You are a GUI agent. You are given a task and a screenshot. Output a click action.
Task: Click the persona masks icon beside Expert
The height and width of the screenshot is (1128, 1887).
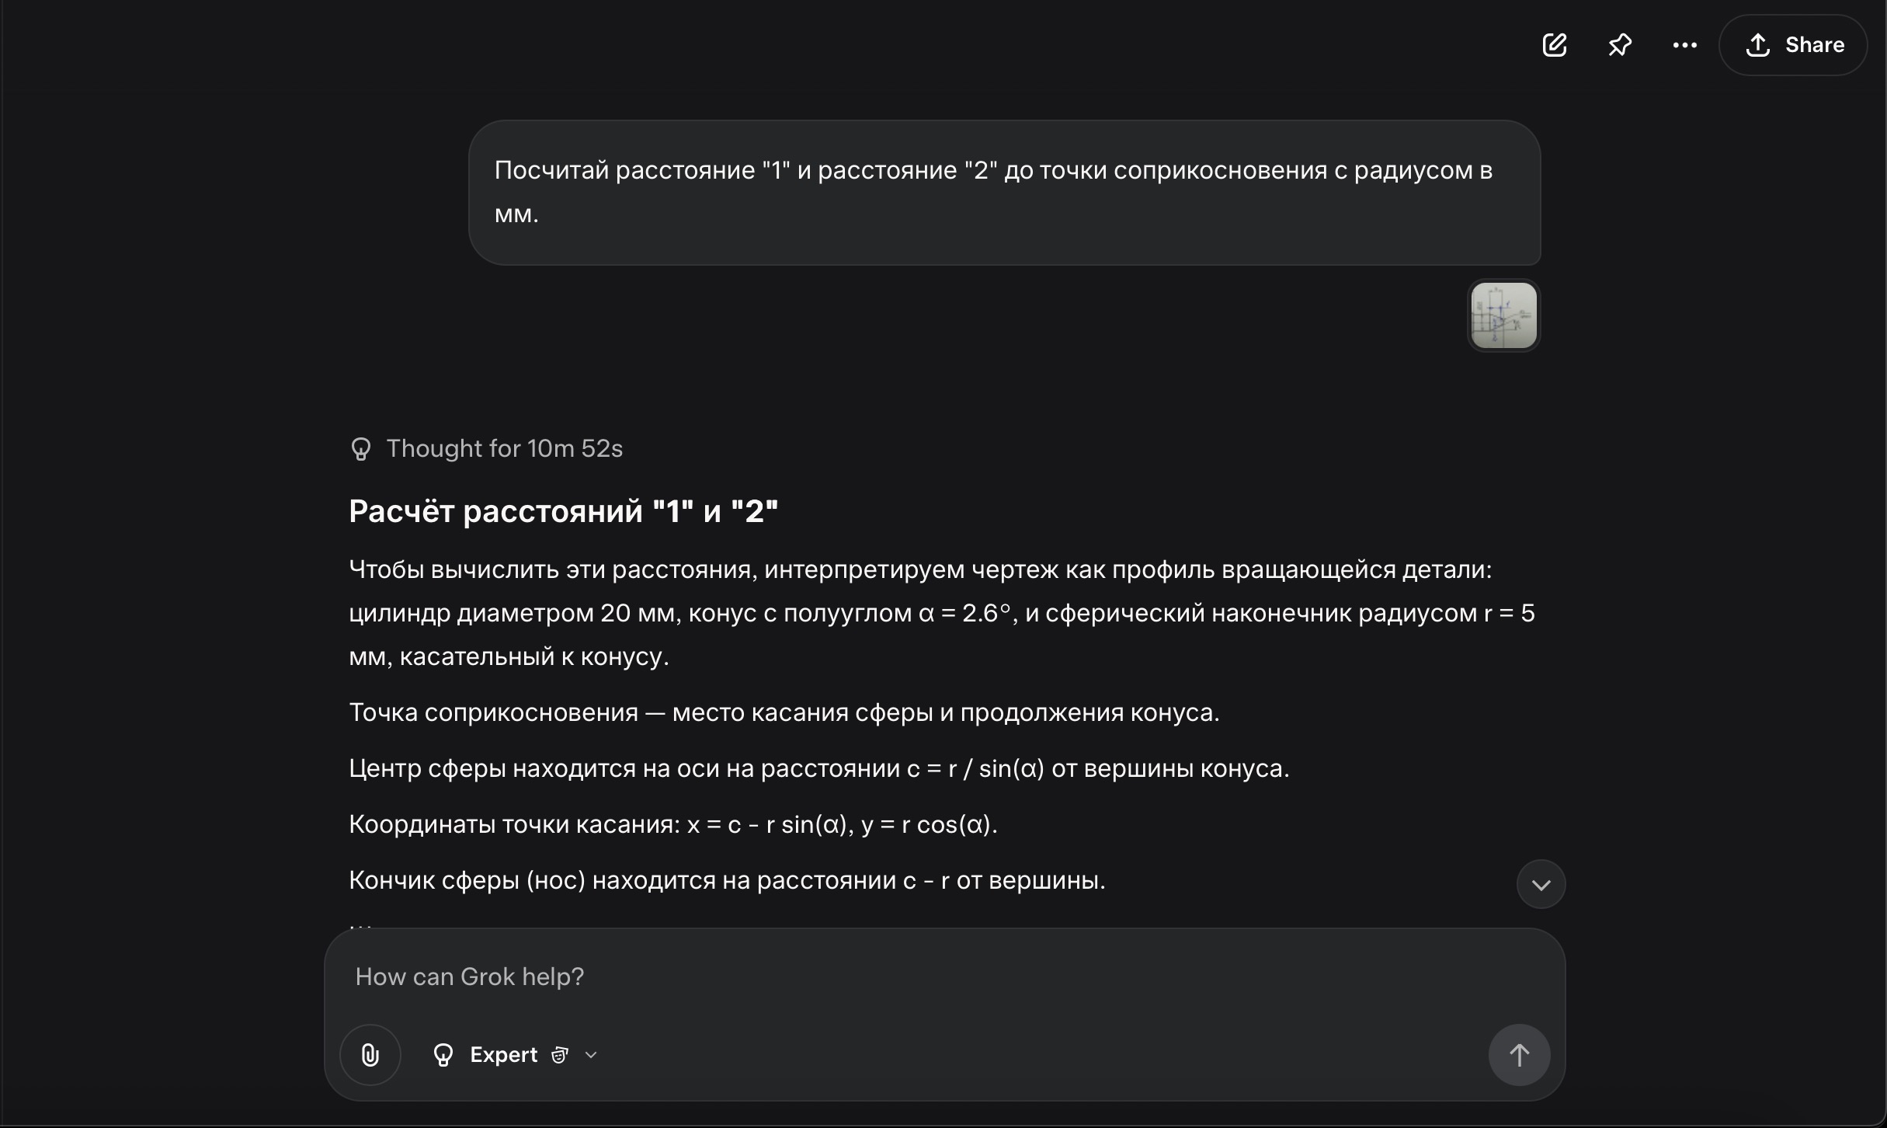click(x=560, y=1055)
